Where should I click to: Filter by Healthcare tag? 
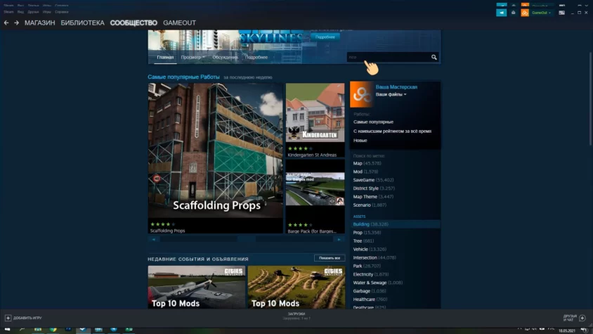(x=370, y=299)
